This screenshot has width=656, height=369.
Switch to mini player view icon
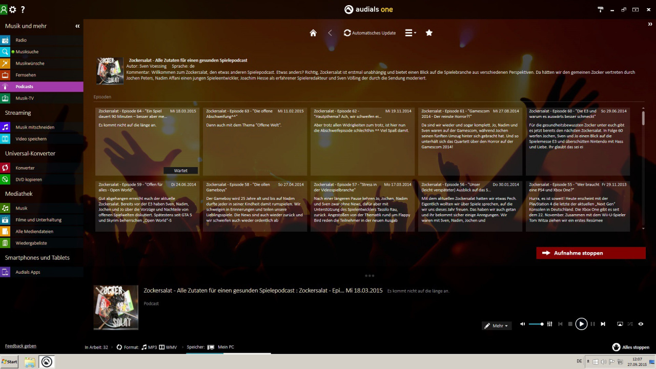coord(635,9)
